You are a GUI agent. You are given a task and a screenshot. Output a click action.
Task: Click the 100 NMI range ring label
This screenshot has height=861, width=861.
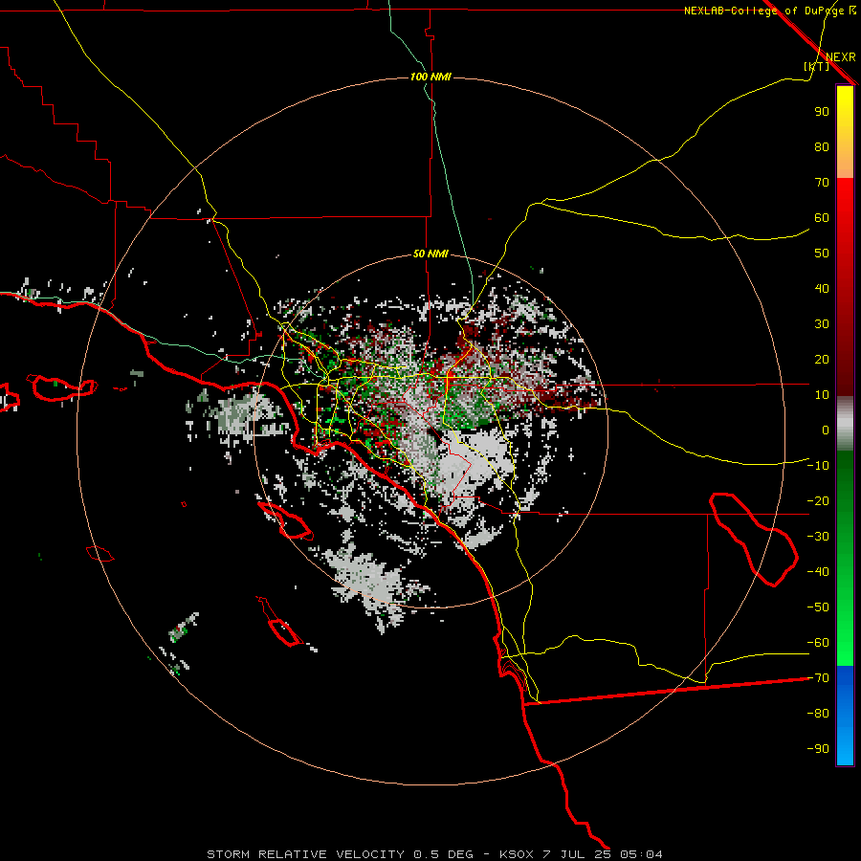click(x=430, y=77)
